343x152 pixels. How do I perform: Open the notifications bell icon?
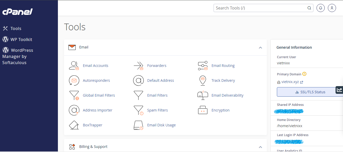point(321,8)
